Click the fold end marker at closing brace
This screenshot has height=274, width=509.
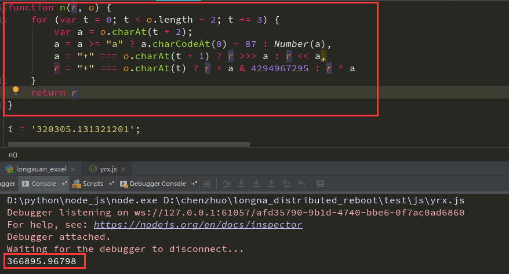tap(4, 105)
